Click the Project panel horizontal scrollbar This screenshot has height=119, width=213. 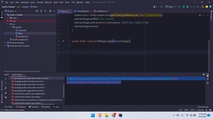(x=22, y=71)
